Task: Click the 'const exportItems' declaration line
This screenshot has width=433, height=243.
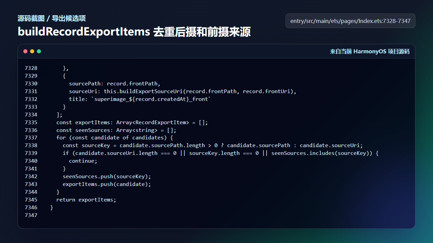Action: click(x=132, y=123)
